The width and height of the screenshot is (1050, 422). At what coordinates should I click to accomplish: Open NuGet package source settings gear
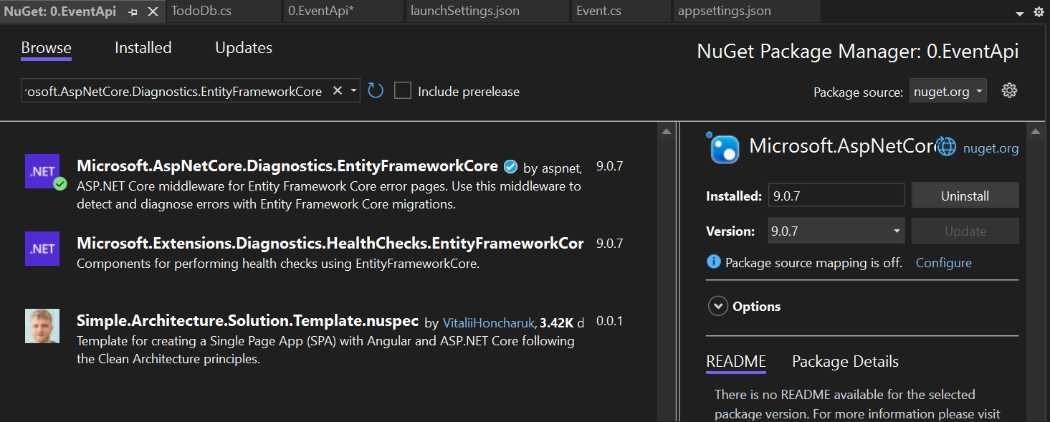tap(1009, 91)
